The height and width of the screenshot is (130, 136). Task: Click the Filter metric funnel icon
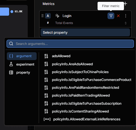(111, 16)
